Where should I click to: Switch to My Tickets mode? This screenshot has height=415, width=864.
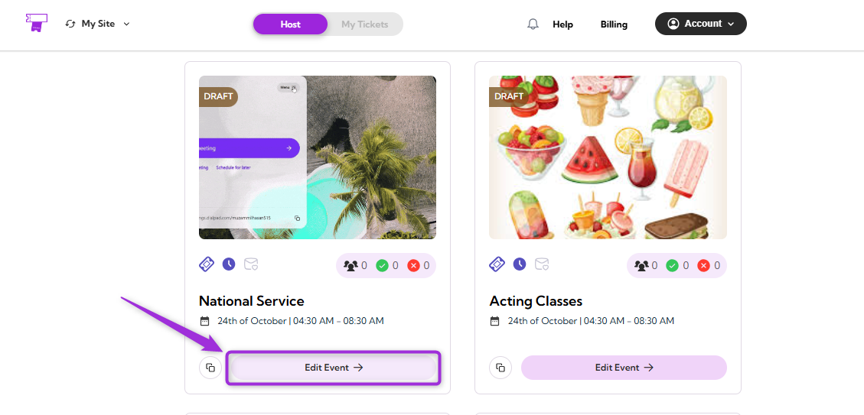[x=365, y=24]
